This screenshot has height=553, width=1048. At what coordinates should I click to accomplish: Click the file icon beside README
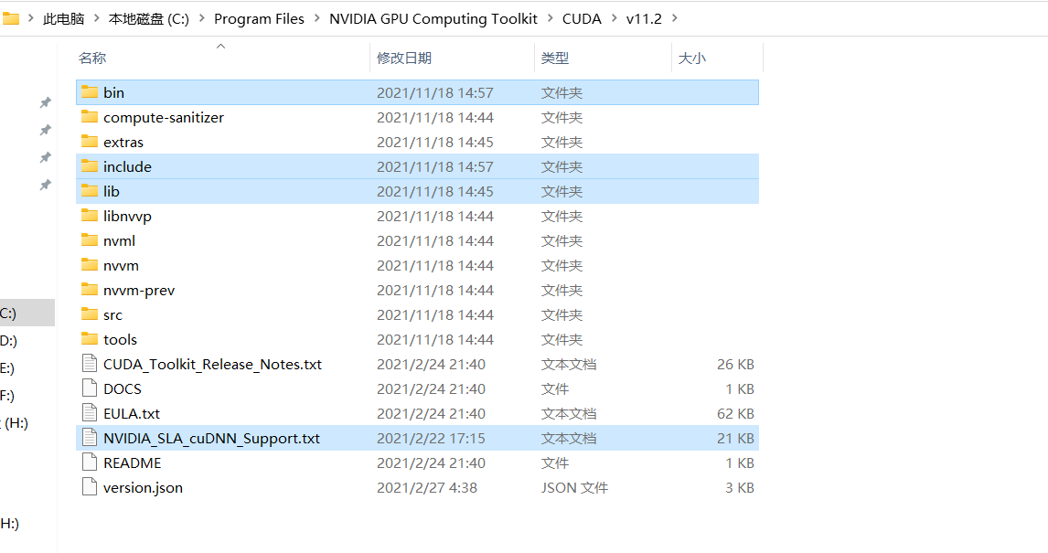point(90,463)
